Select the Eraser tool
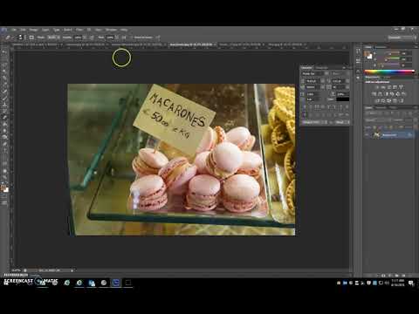 coord(4,118)
